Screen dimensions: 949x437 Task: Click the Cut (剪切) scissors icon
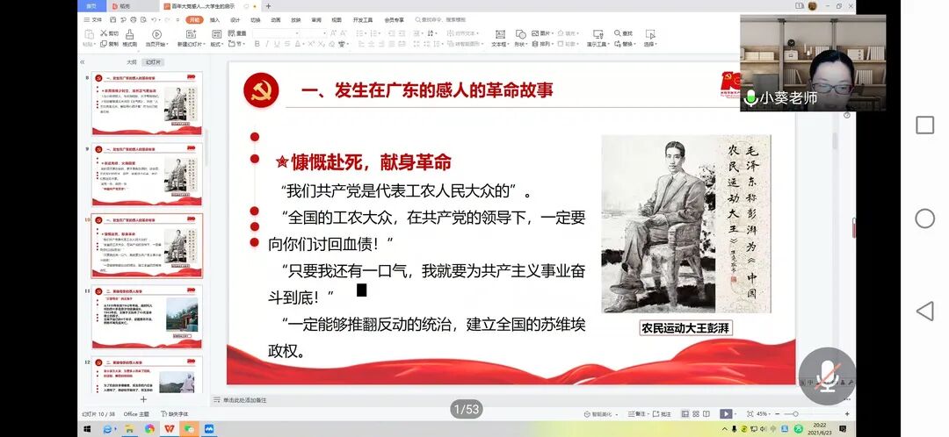104,33
